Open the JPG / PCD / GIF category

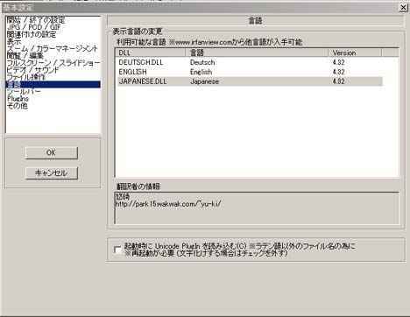(34, 27)
